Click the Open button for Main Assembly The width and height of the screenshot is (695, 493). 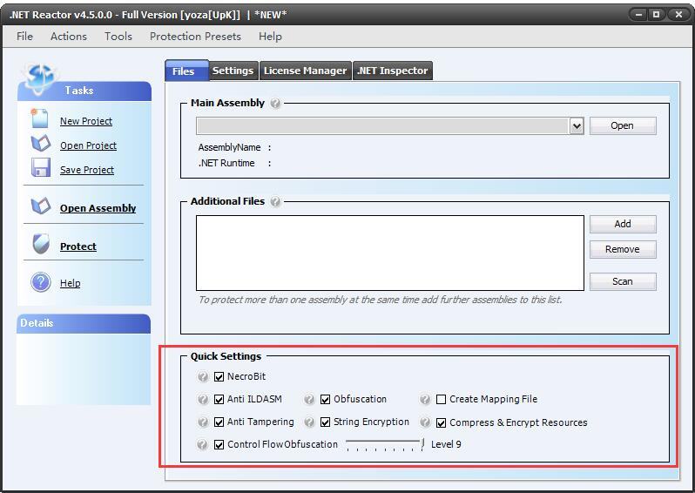tap(623, 126)
